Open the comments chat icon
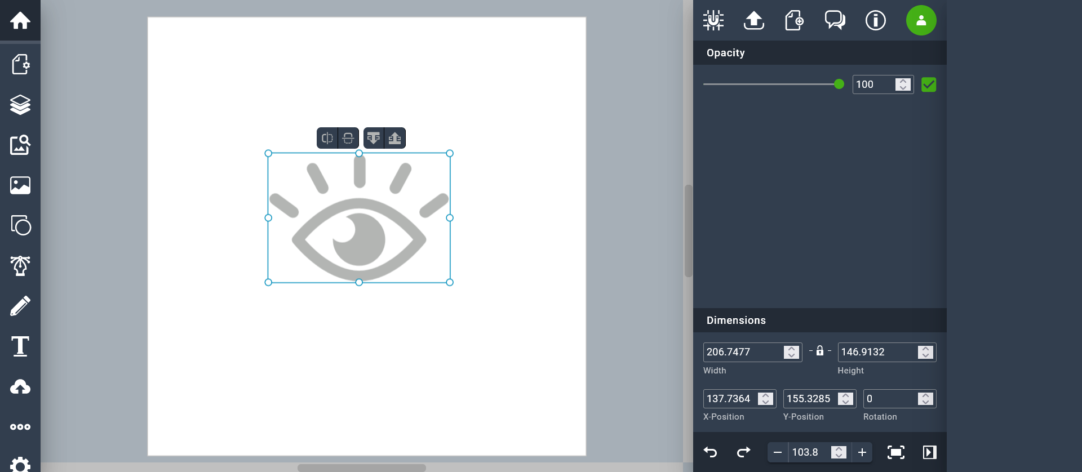This screenshot has width=1082, height=472. [x=835, y=20]
